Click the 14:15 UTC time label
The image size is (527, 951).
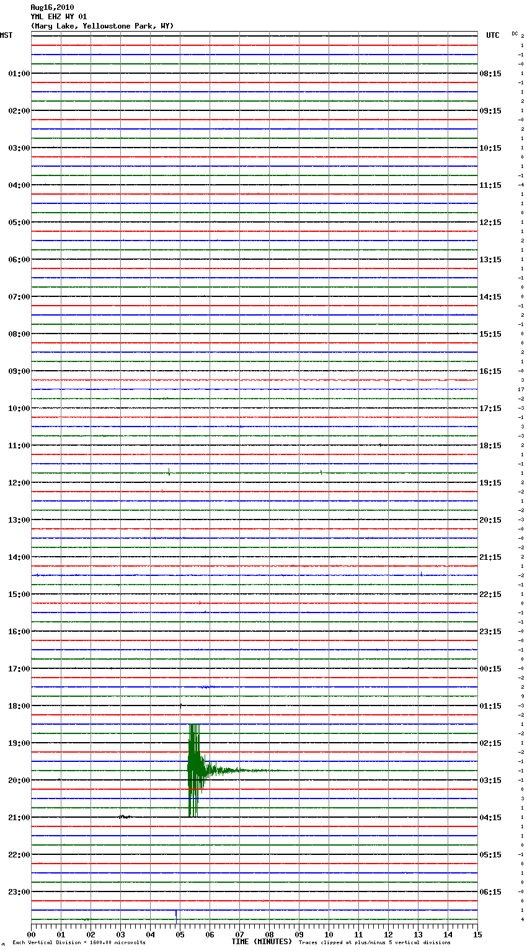490,297
